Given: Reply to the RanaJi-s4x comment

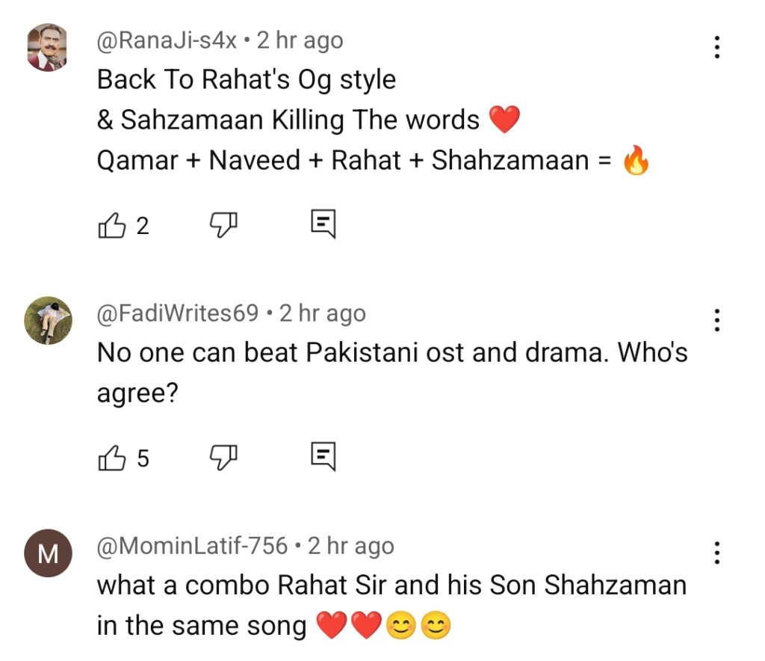Looking at the screenshot, I should coord(323,224).
